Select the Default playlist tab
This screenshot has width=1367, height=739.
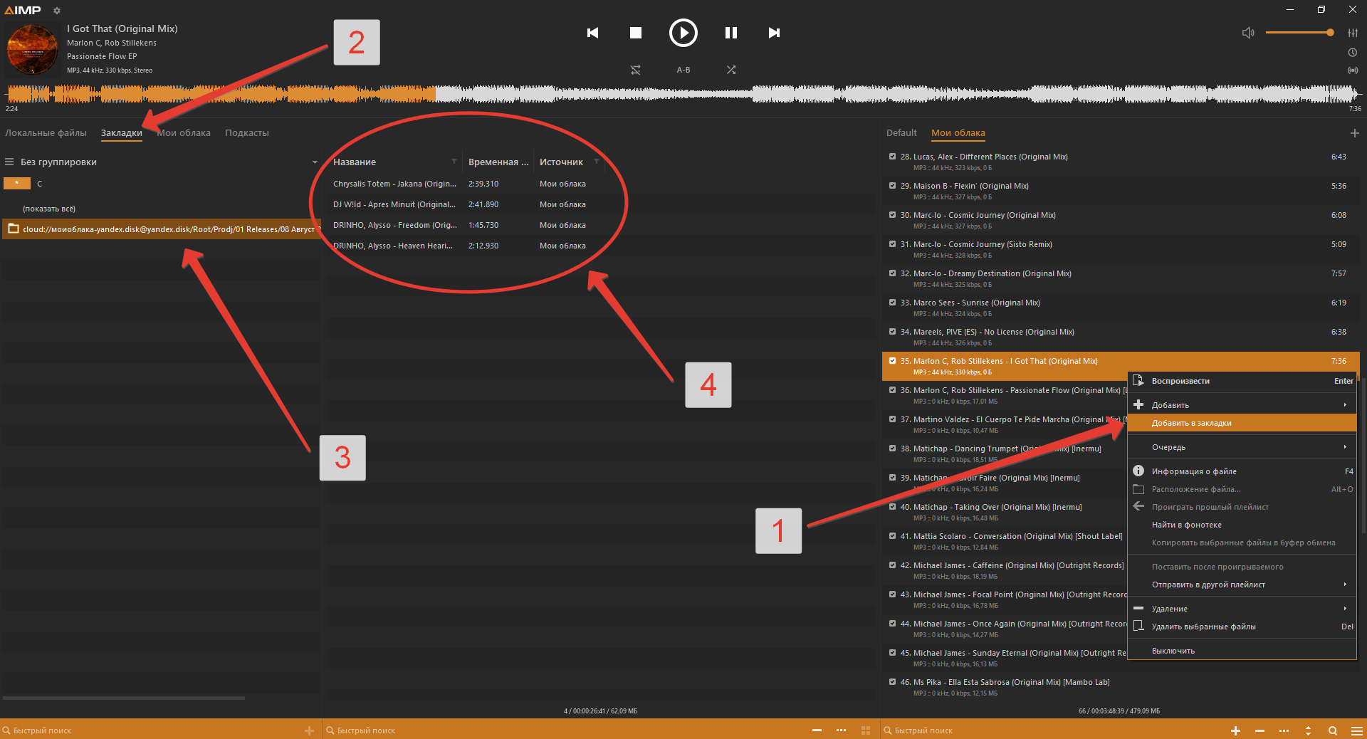(901, 133)
